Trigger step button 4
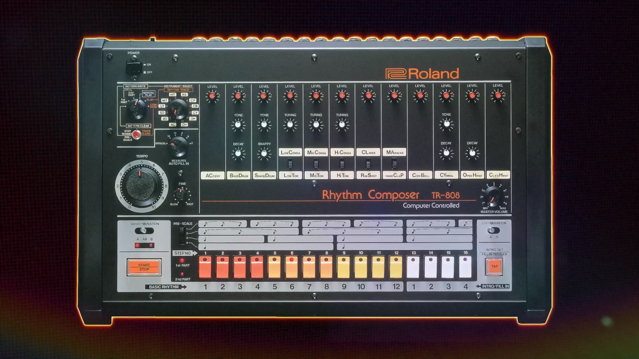The image size is (639, 359). (257, 267)
